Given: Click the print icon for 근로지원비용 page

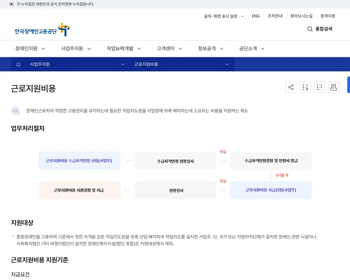Looking at the screenshot, I should coord(333,87).
